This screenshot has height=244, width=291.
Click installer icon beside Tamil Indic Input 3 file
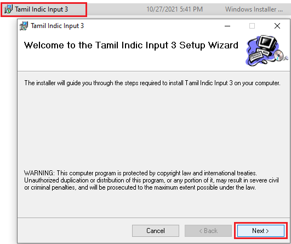point(8,9)
